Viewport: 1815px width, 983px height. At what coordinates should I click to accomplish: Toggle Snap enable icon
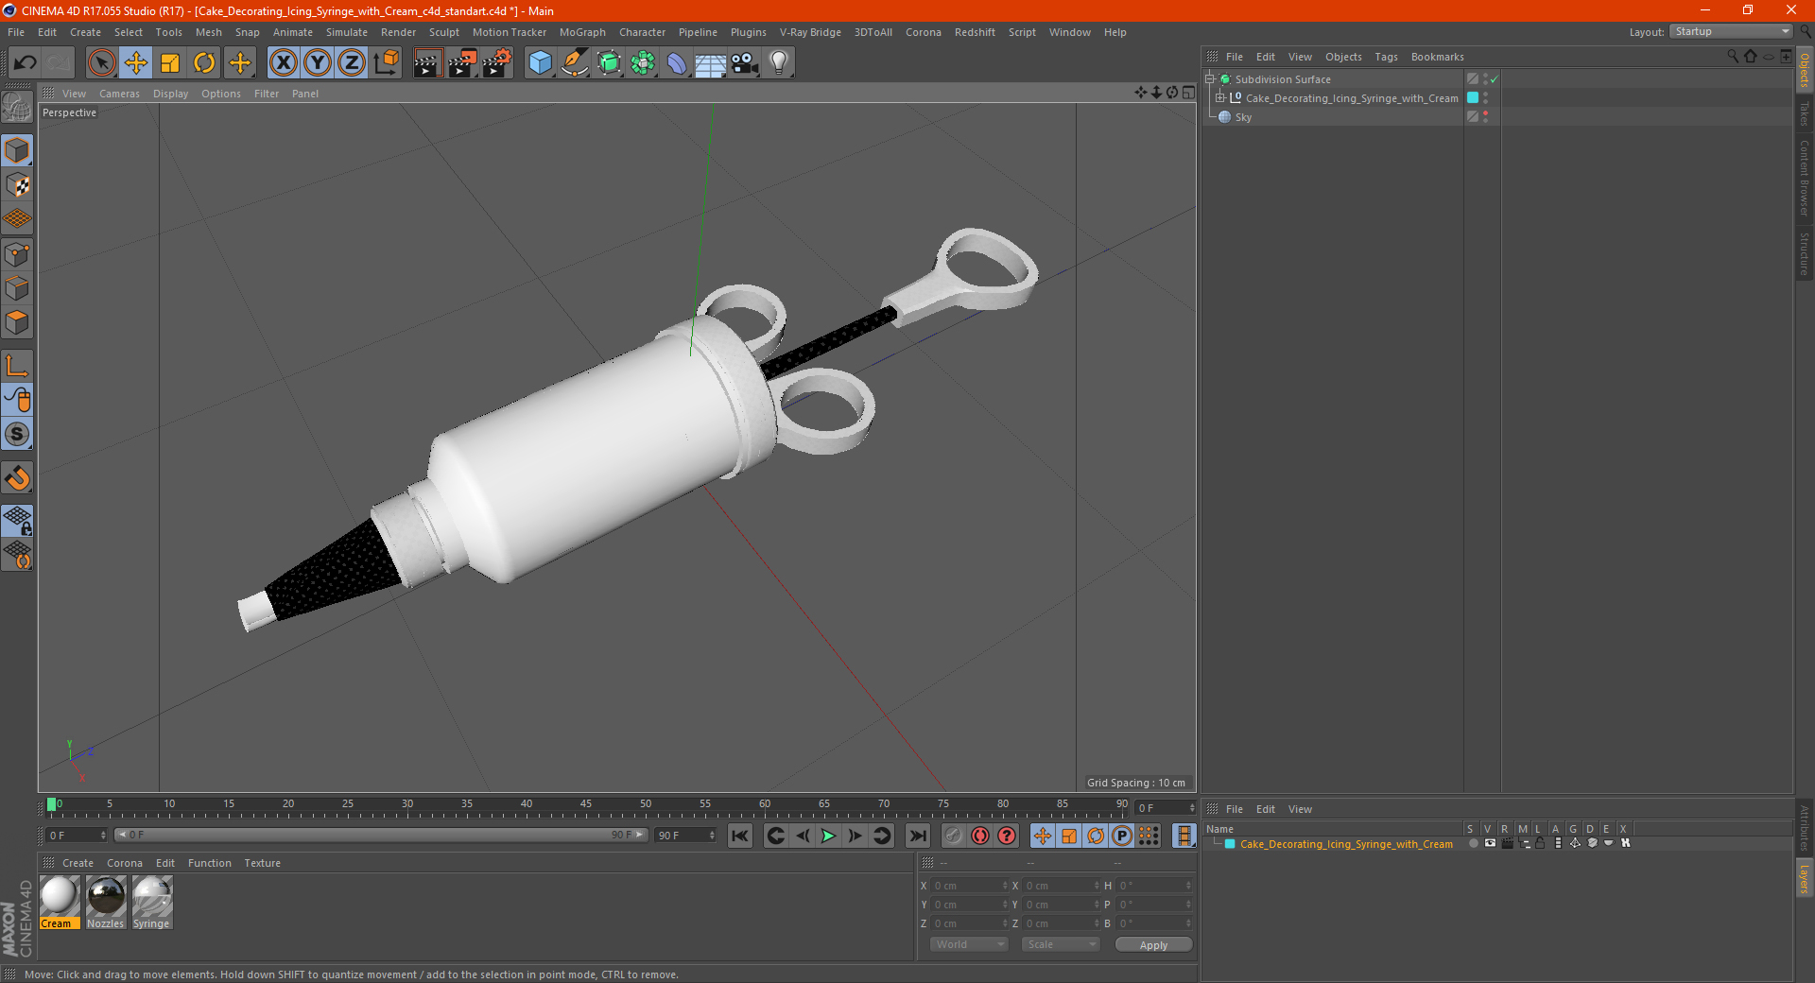click(17, 477)
